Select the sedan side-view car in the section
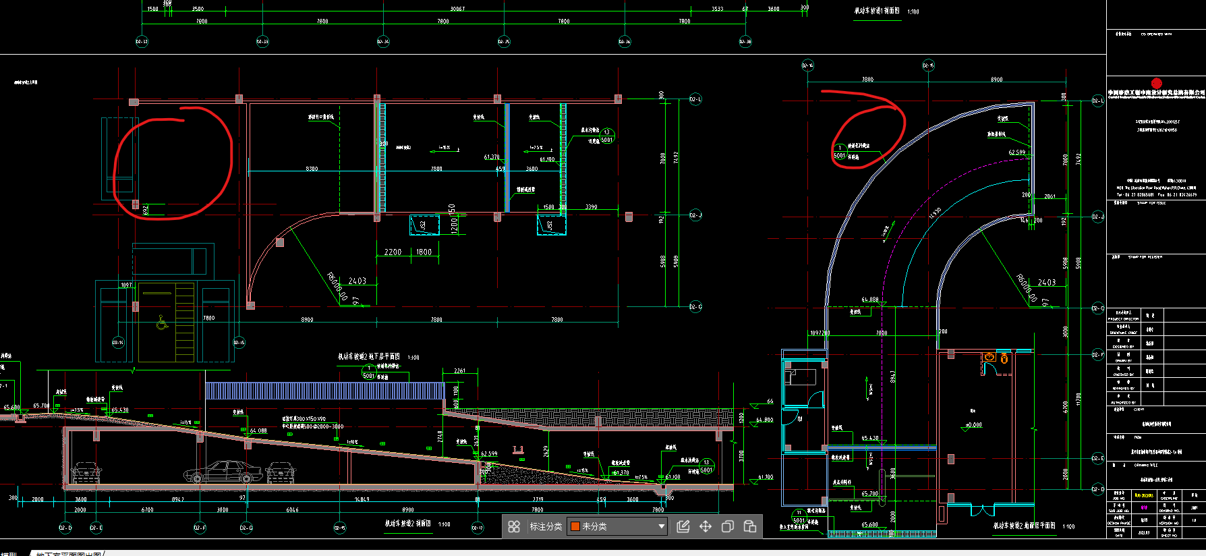The image size is (1206, 556). 223,472
